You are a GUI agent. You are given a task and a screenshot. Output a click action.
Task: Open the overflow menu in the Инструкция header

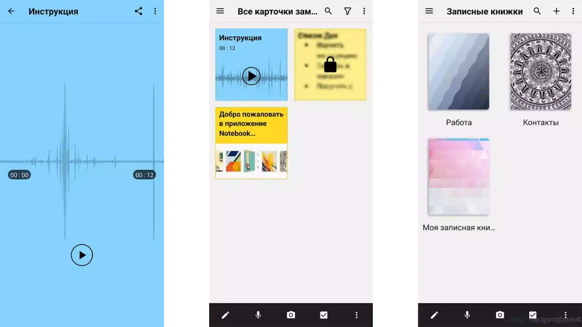[155, 11]
